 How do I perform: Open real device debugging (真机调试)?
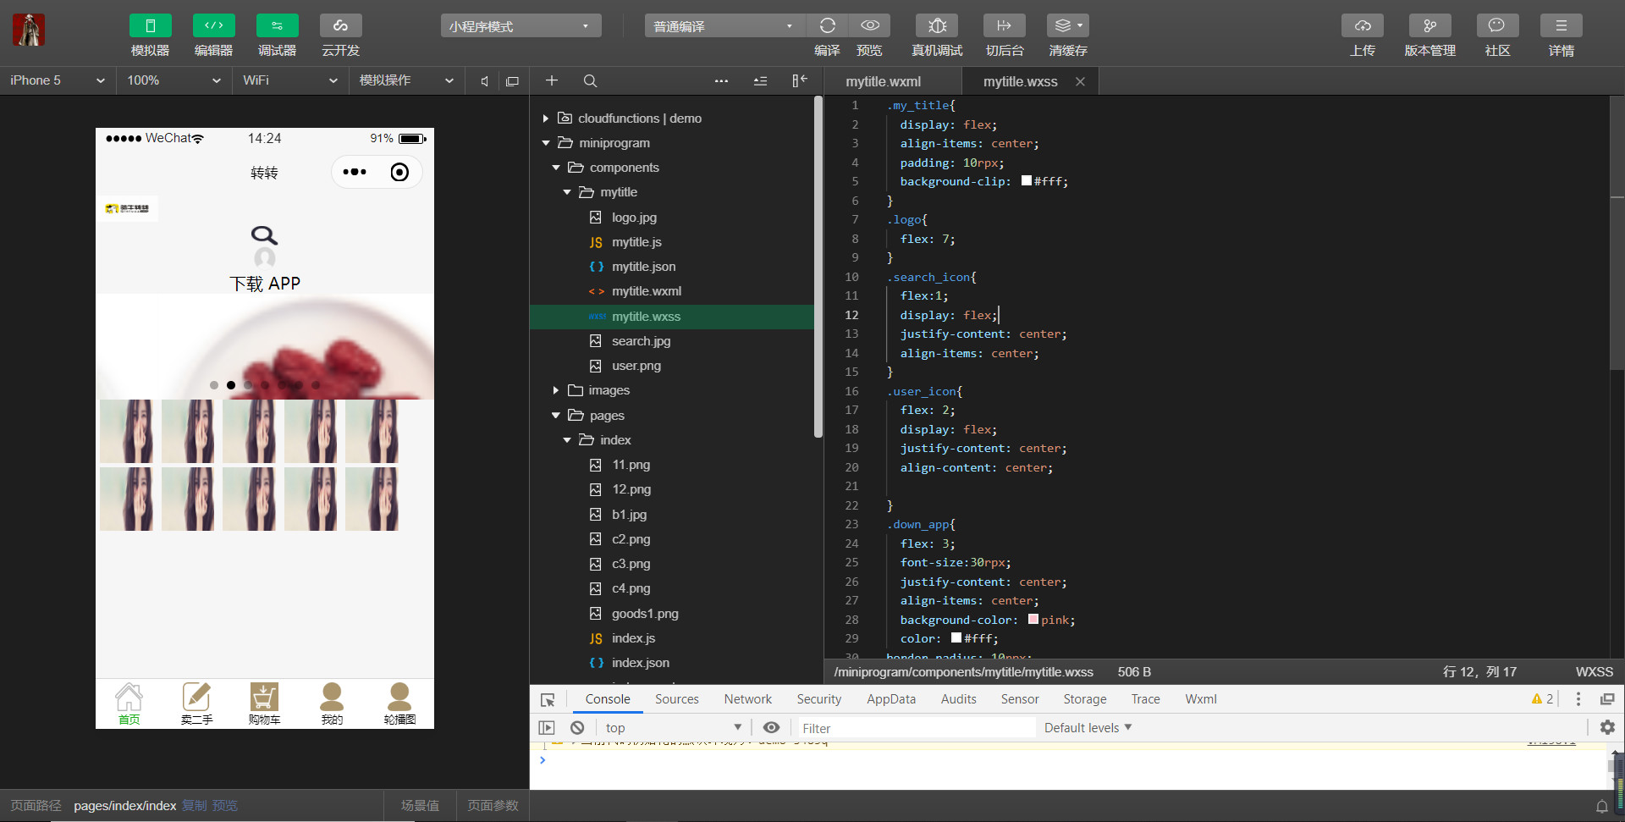point(937,25)
